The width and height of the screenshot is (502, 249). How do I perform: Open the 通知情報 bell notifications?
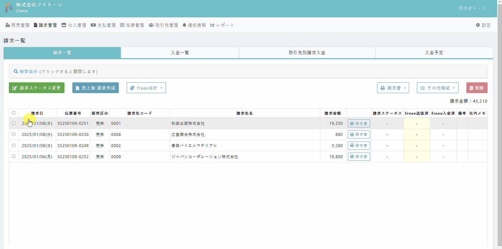[x=194, y=25]
